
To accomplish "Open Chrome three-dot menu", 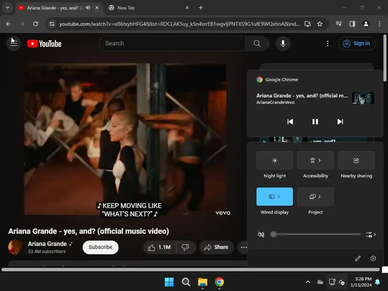I will [380, 24].
